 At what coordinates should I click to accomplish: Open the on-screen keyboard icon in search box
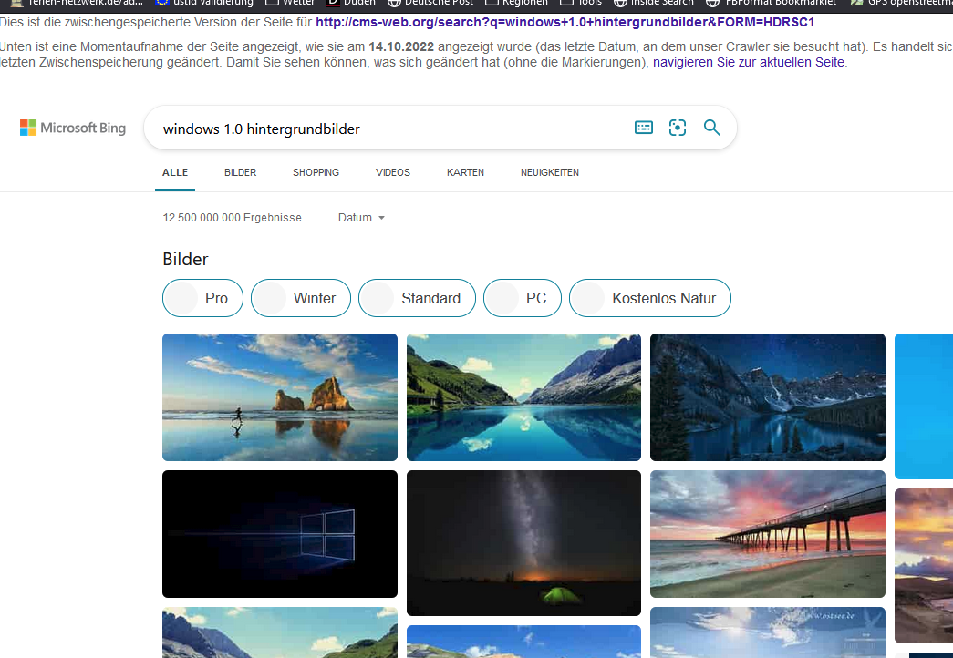pyautogui.click(x=644, y=128)
